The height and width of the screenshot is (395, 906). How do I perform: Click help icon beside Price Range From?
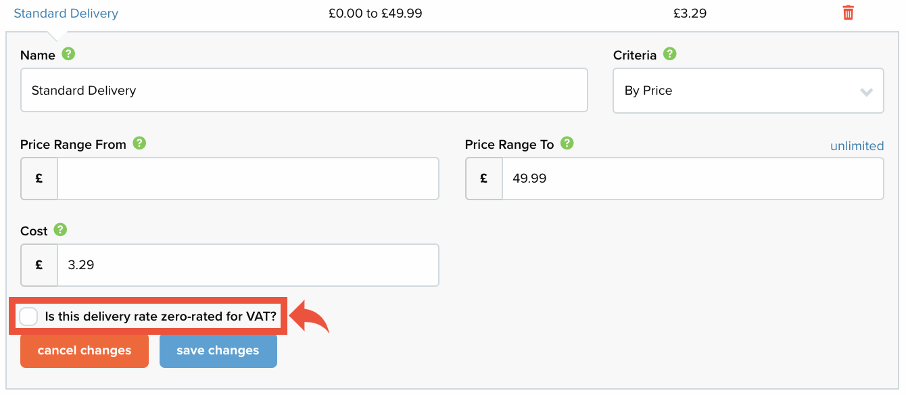point(139,143)
